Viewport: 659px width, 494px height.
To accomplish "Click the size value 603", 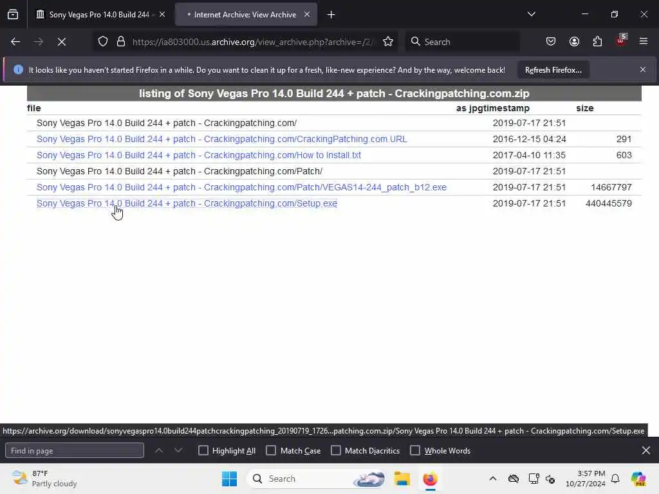I will click(624, 155).
